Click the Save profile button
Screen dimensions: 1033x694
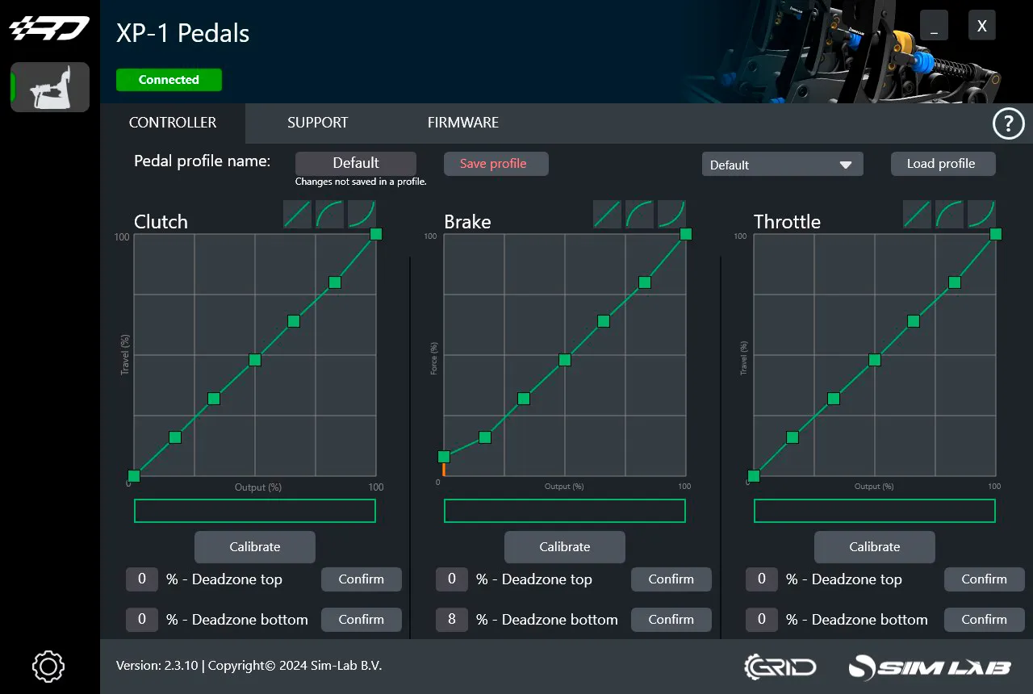pyautogui.click(x=496, y=164)
